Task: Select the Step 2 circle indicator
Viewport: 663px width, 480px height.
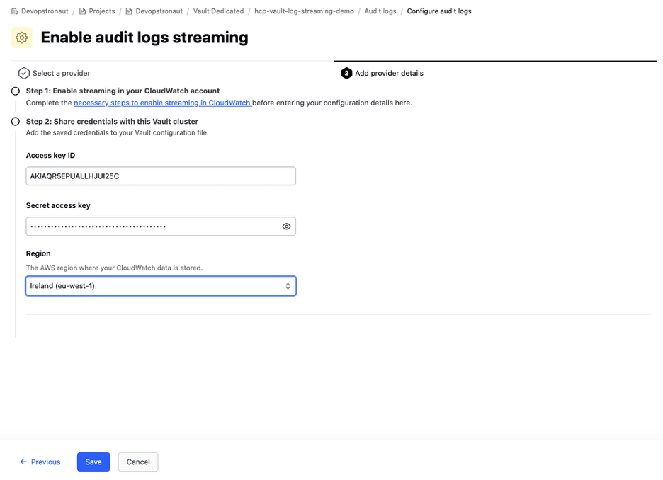Action: [x=15, y=121]
